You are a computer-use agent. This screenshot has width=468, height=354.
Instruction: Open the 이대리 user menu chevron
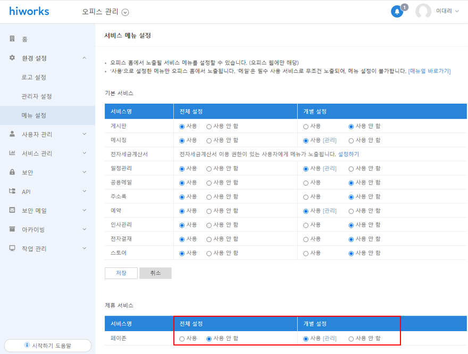tap(457, 11)
